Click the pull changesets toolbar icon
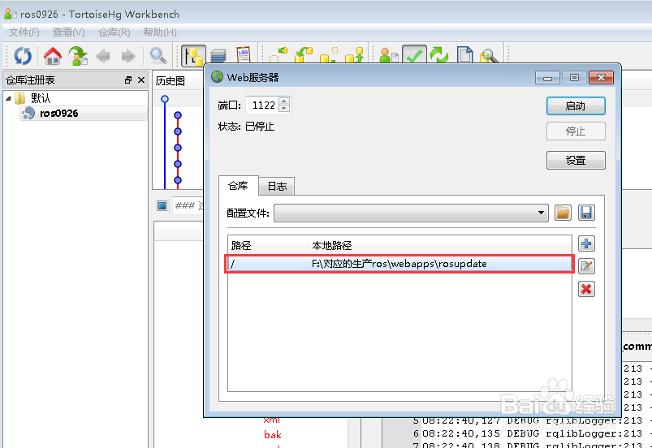 (304, 55)
